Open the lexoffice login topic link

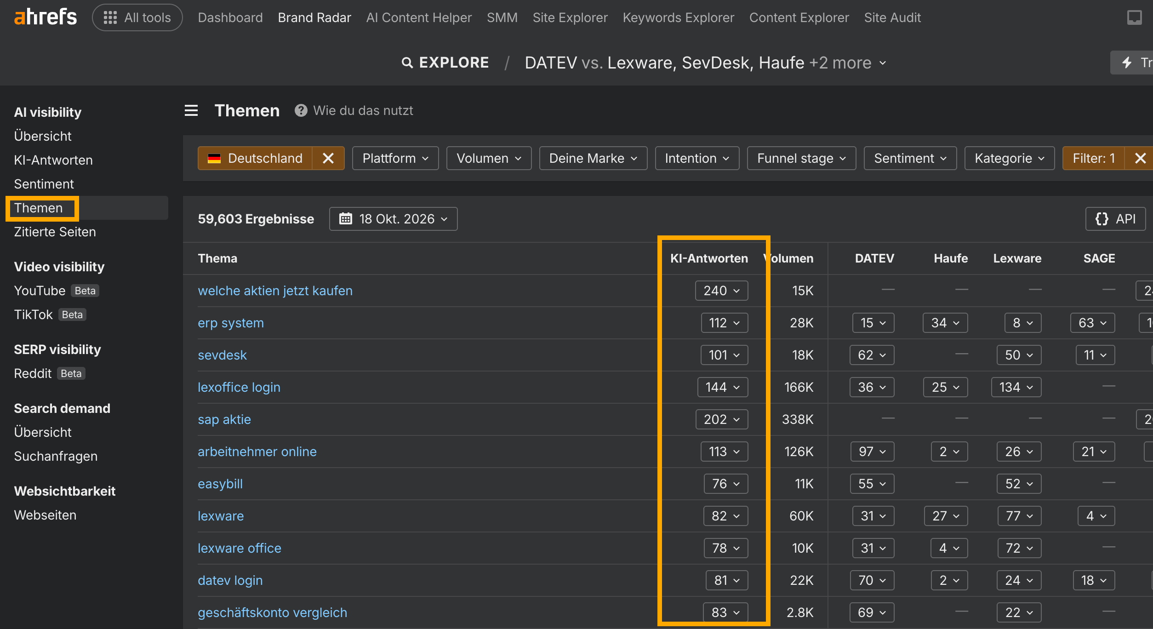(x=239, y=387)
